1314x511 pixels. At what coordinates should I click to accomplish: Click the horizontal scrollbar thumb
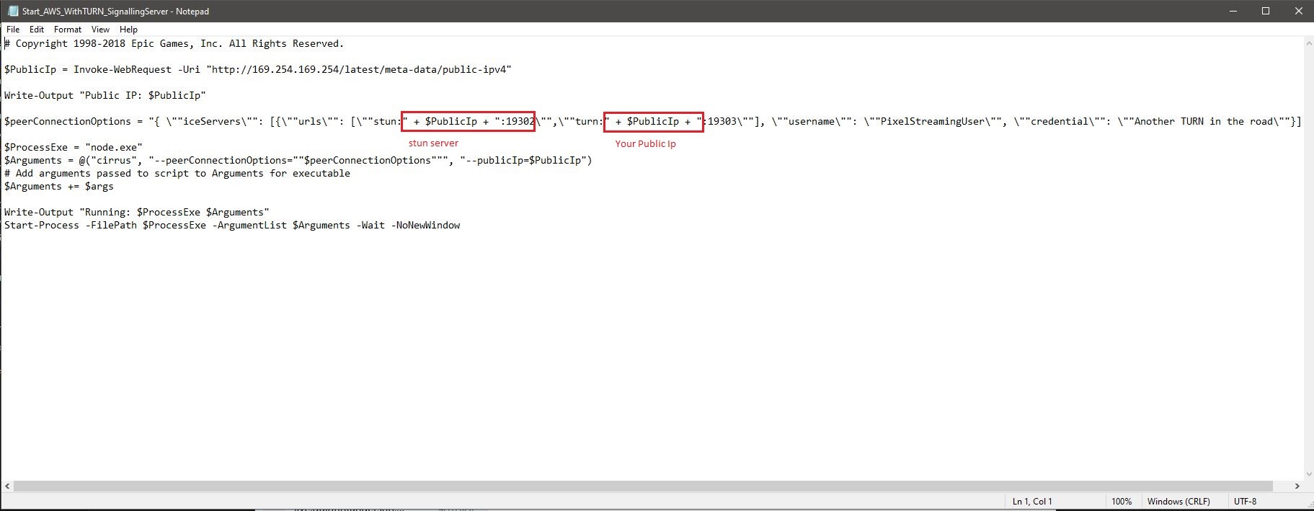click(644, 486)
